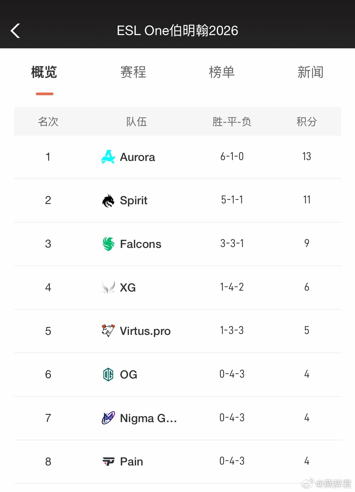Image resolution: width=355 pixels, height=492 pixels.
Task: Click the OG team logo
Action: coord(108,374)
